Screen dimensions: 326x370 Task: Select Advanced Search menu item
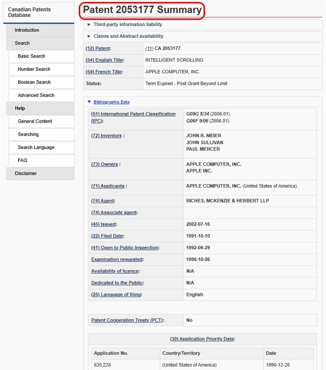click(x=36, y=96)
